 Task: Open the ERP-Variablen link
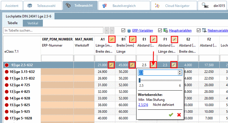point(143,30)
